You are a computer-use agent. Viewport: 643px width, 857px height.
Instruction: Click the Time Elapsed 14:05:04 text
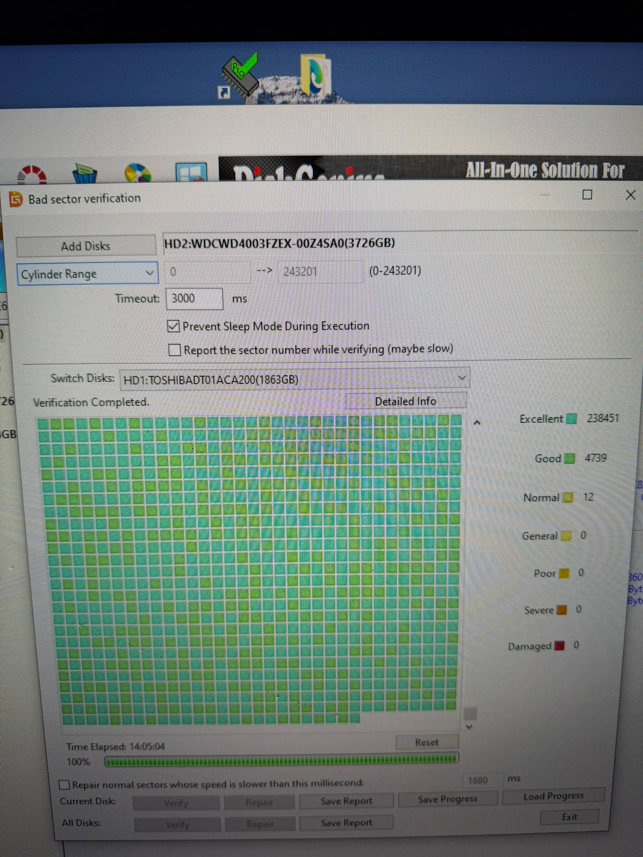pos(115,746)
